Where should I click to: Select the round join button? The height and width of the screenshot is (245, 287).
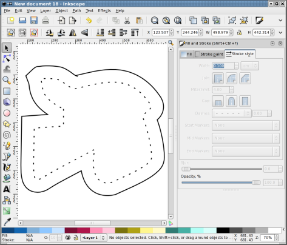231,78
